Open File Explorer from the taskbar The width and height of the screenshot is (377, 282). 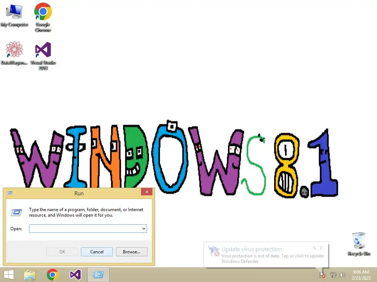[30, 275]
